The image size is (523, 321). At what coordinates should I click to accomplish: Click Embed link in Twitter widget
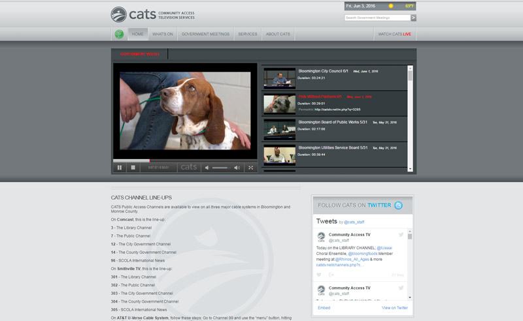[x=324, y=308]
